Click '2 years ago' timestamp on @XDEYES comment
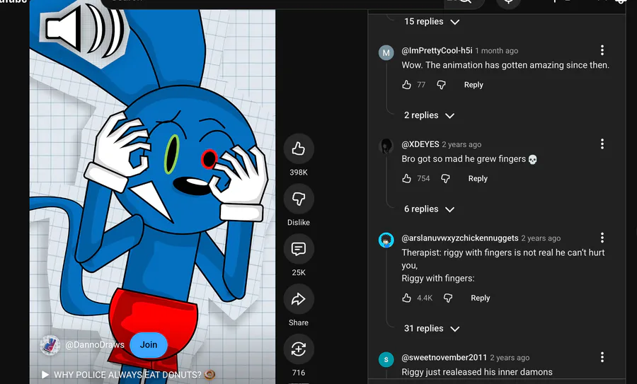This screenshot has height=384, width=637. tap(461, 144)
